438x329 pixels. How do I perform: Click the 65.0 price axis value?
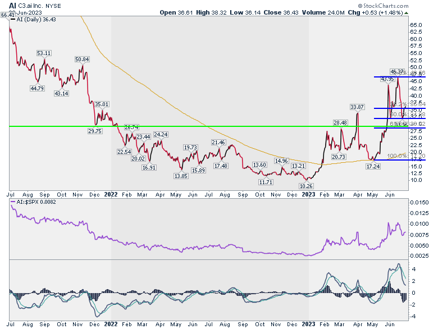click(416, 25)
